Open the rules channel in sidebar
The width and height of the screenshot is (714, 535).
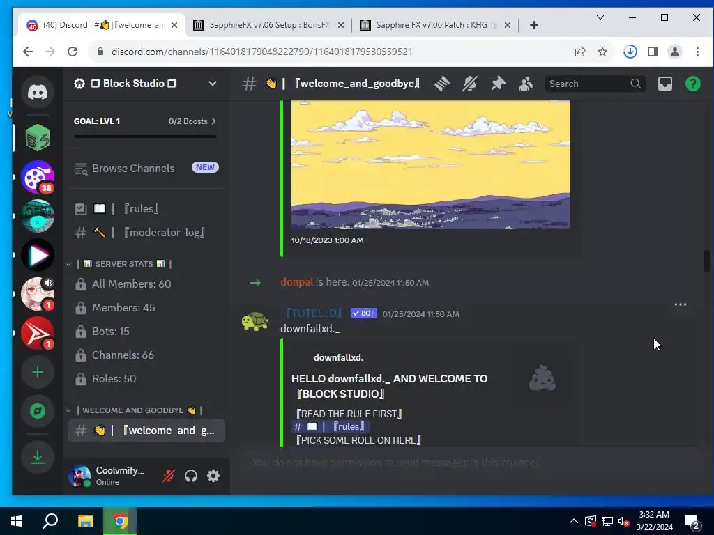click(x=146, y=209)
